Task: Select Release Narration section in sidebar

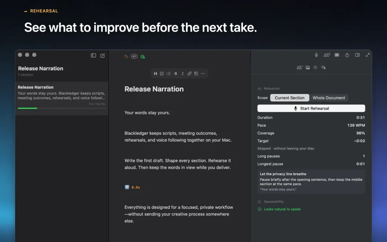Action: pyautogui.click(x=62, y=98)
